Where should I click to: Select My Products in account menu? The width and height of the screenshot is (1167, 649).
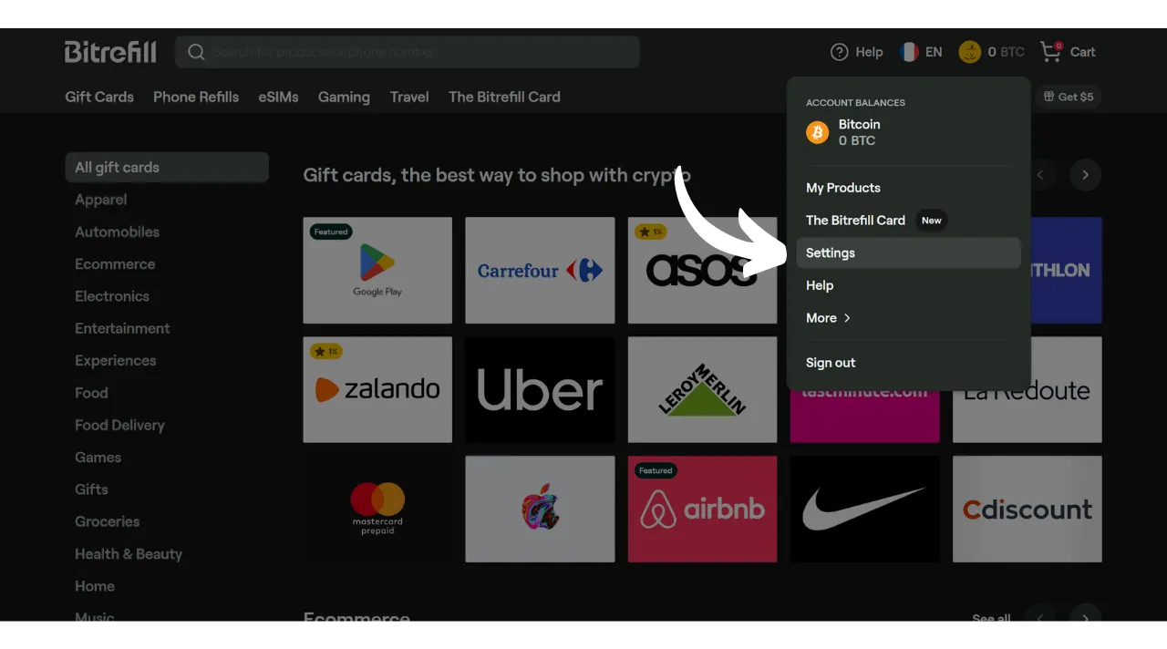(x=843, y=188)
